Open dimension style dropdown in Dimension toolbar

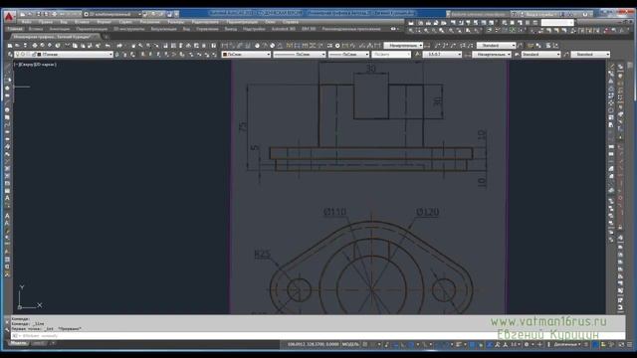(403, 46)
